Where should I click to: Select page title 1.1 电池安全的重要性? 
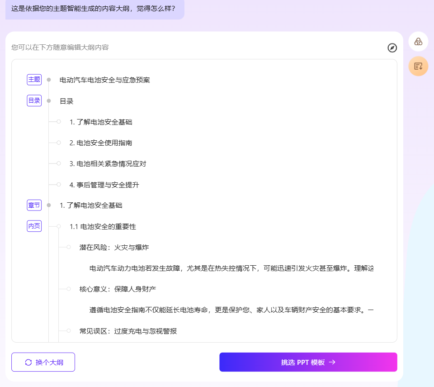tap(103, 227)
